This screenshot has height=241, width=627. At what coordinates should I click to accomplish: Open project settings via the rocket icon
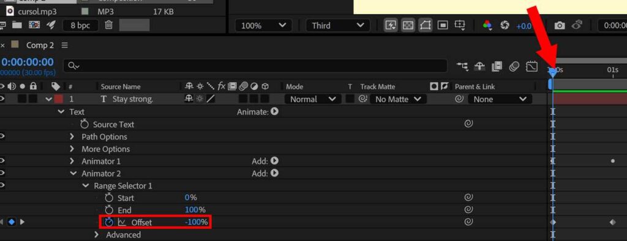(51, 25)
